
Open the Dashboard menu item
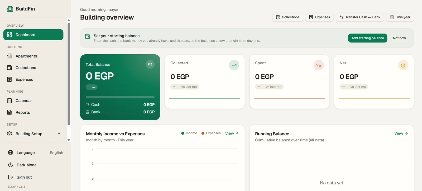point(33,35)
